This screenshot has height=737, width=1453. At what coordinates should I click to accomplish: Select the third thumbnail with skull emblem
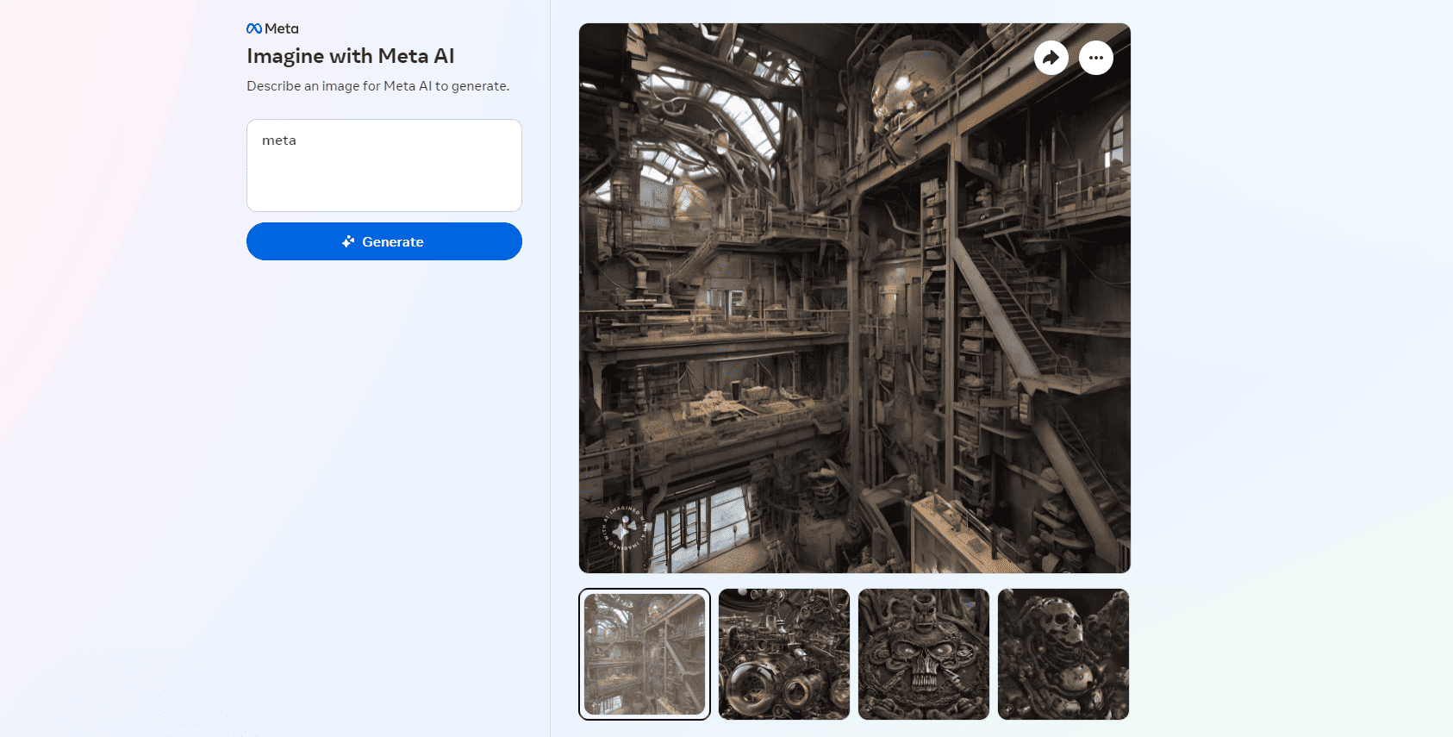coord(924,654)
